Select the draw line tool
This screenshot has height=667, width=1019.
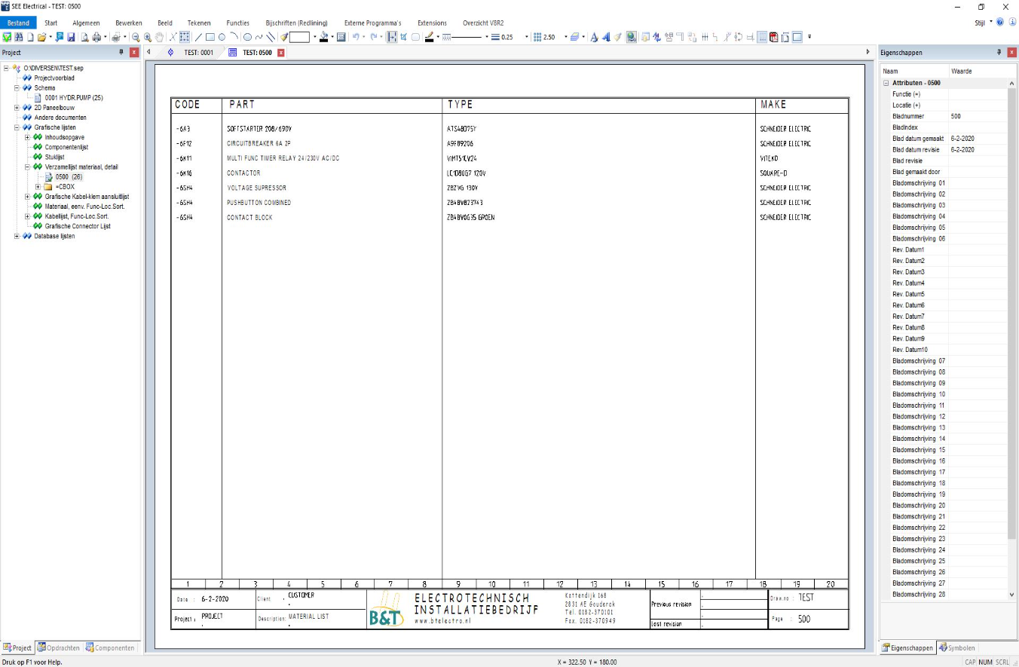tap(199, 37)
